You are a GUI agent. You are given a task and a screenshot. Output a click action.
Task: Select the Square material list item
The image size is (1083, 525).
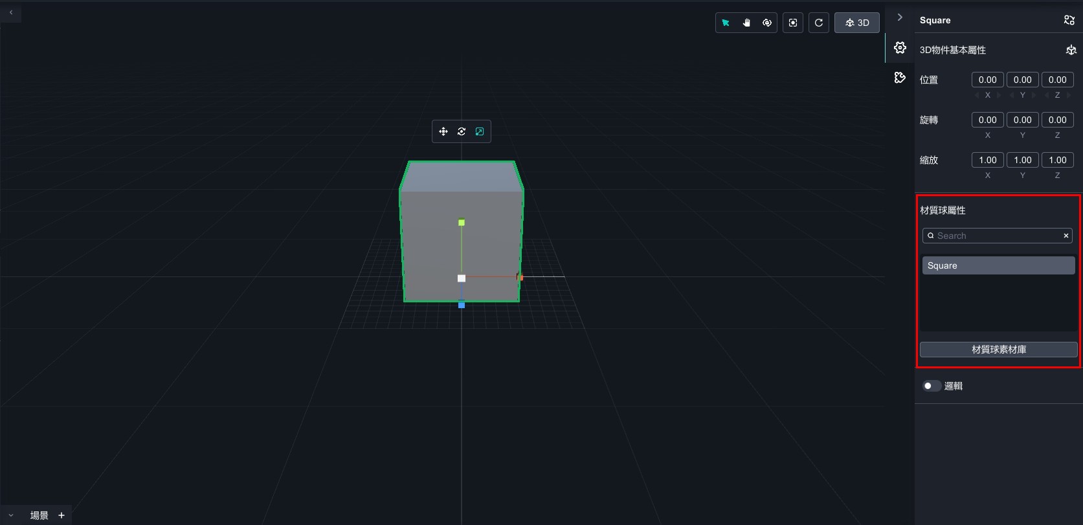[998, 265]
